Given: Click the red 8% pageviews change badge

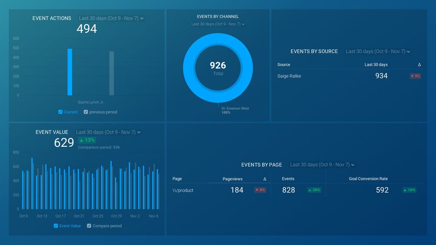Looking at the screenshot, I should pos(260,190).
